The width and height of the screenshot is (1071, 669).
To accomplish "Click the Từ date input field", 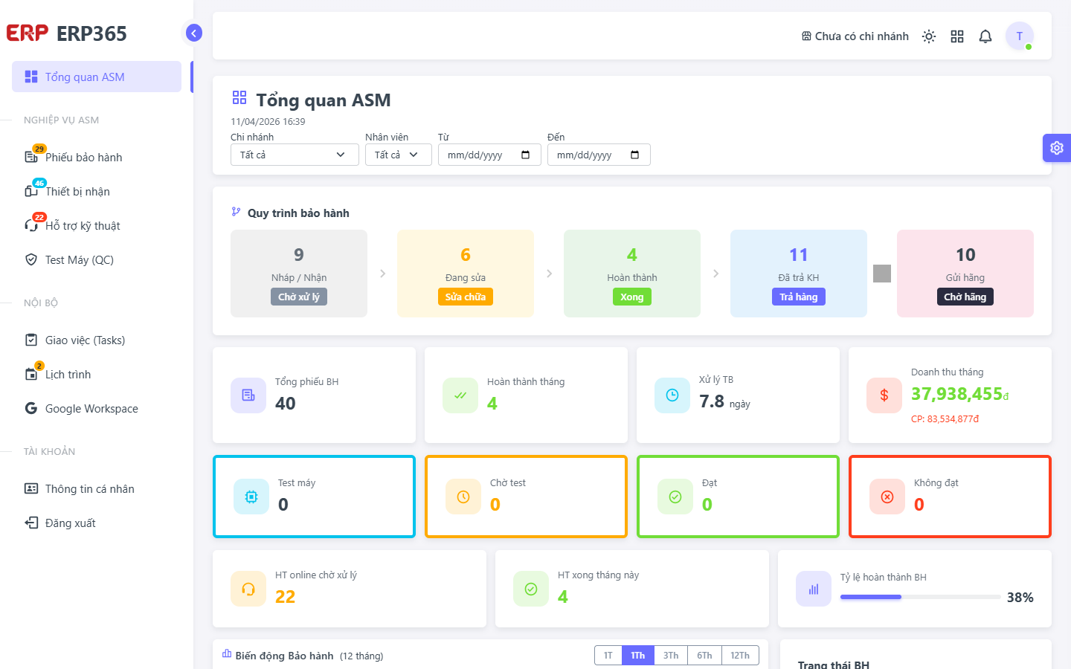I will pos(489,155).
